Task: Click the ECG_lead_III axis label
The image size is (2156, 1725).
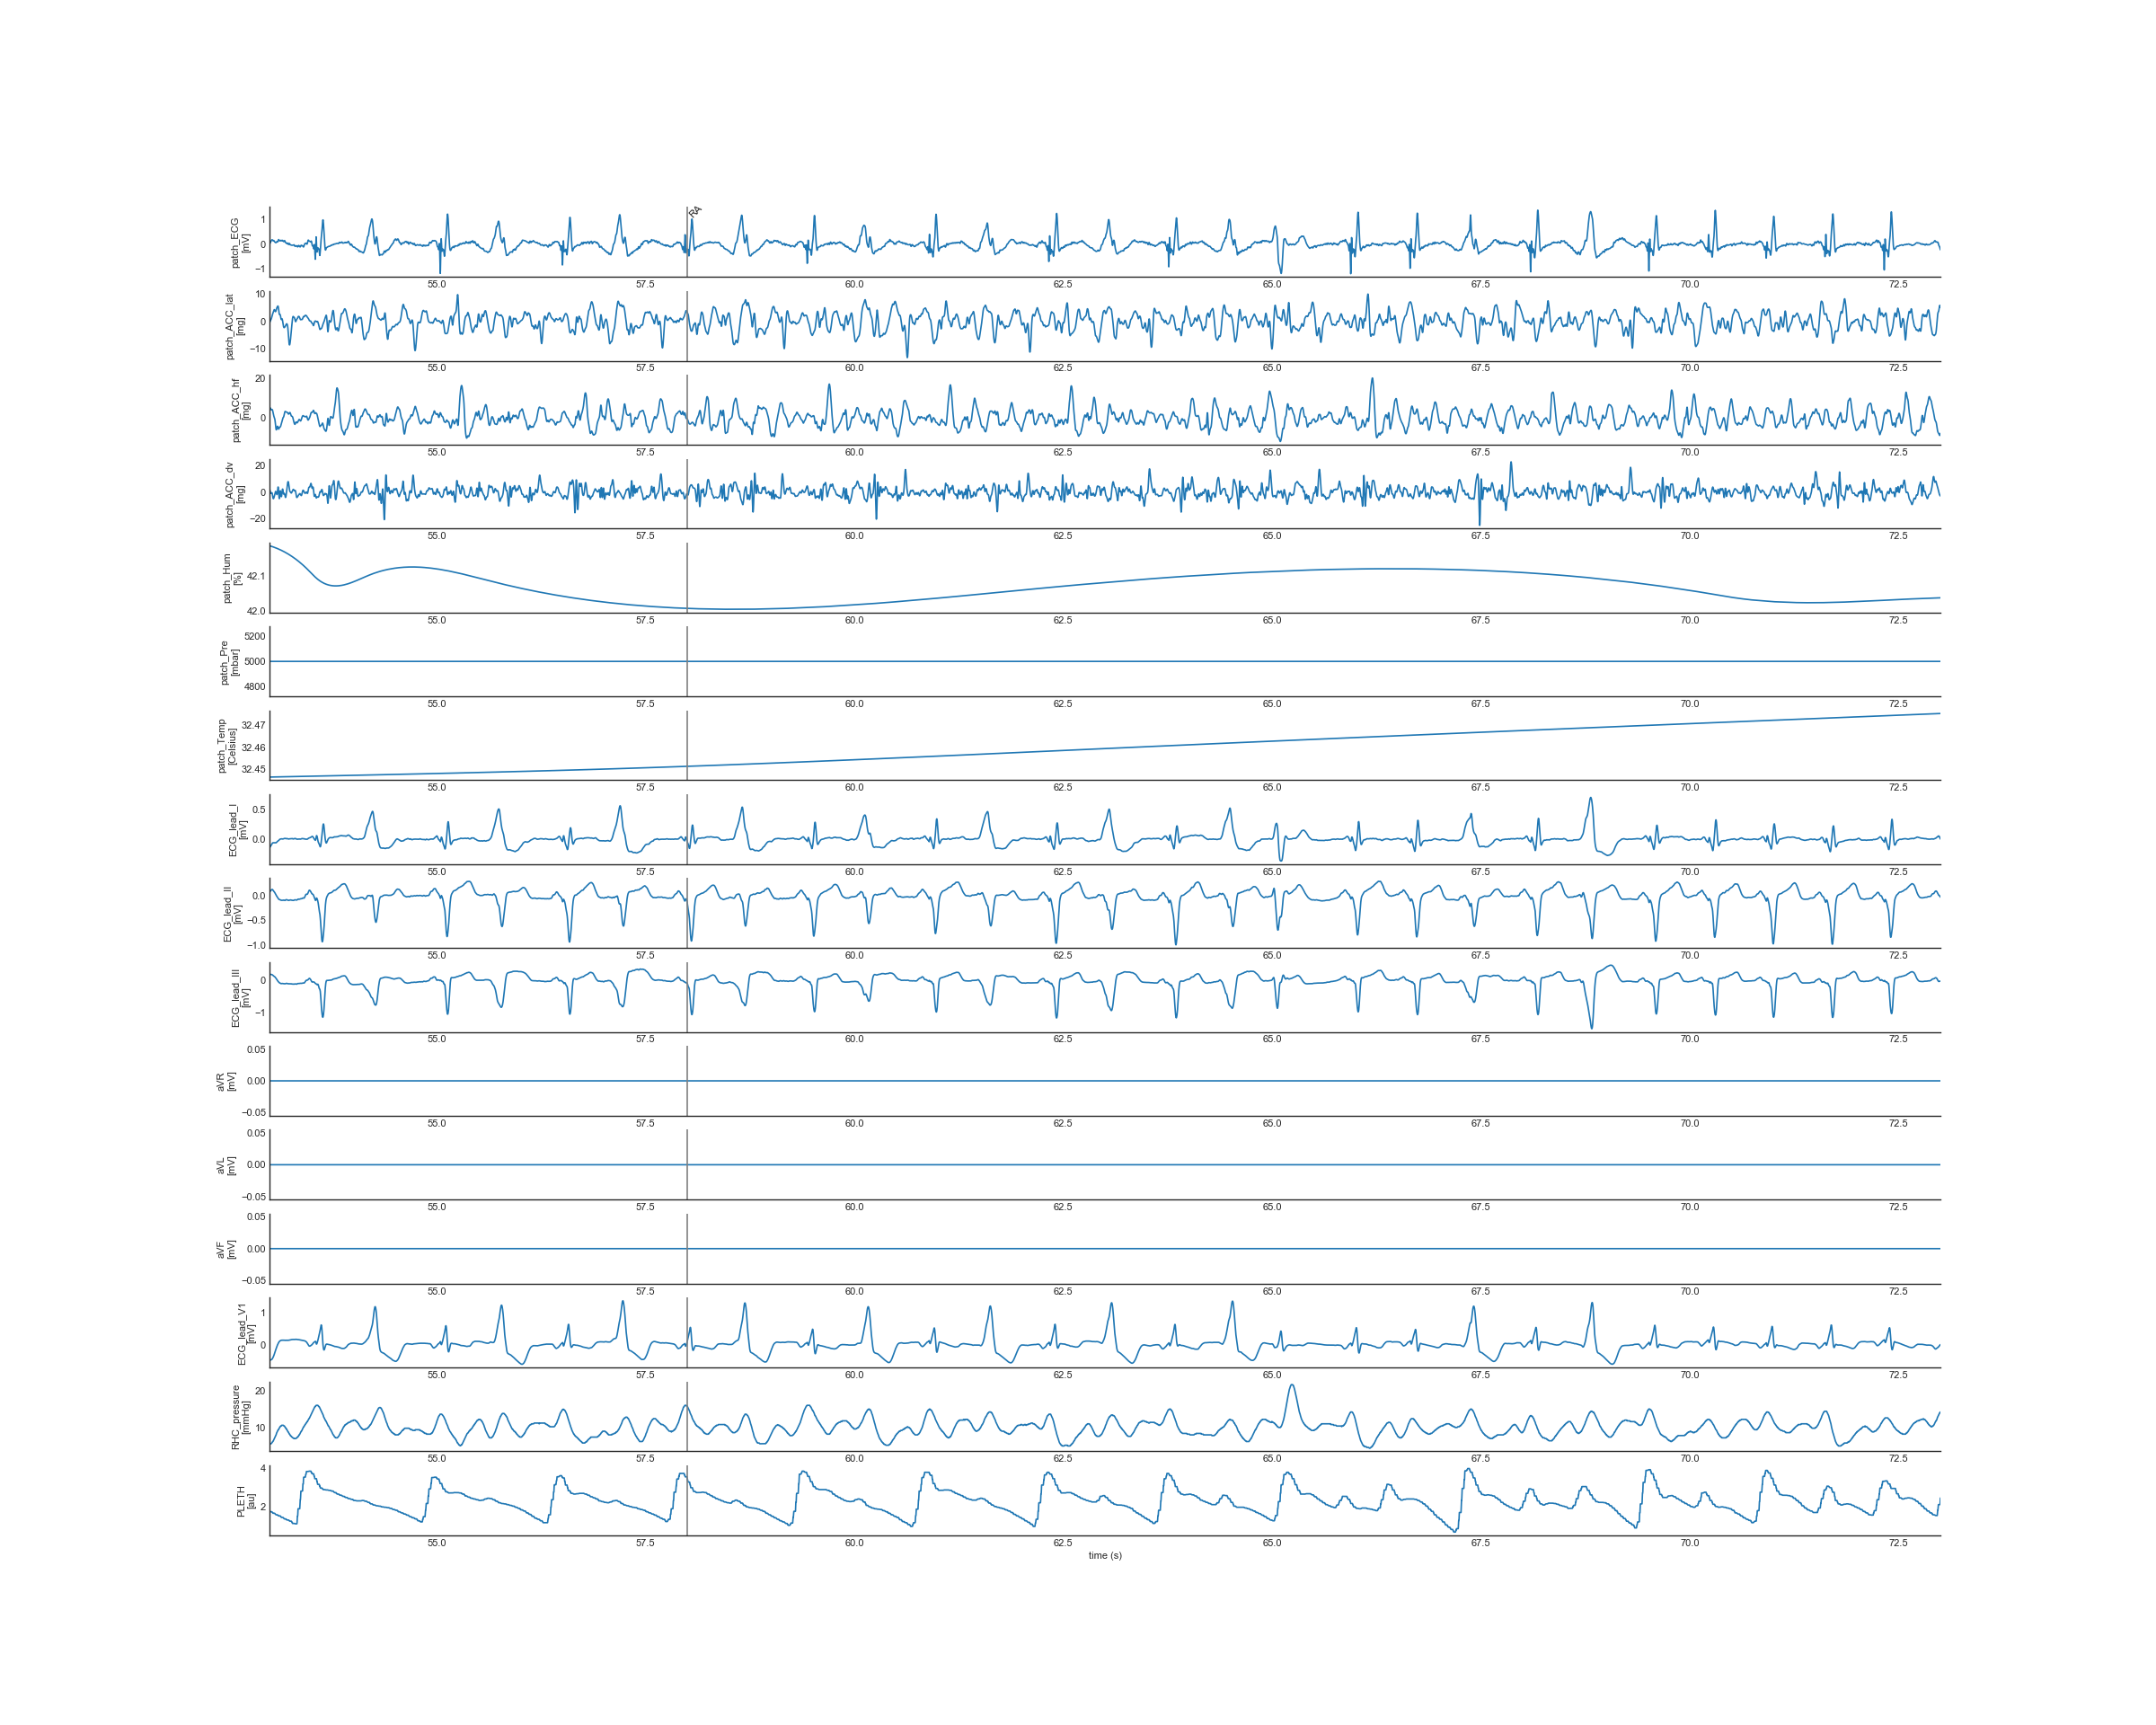Action: (x=240, y=998)
